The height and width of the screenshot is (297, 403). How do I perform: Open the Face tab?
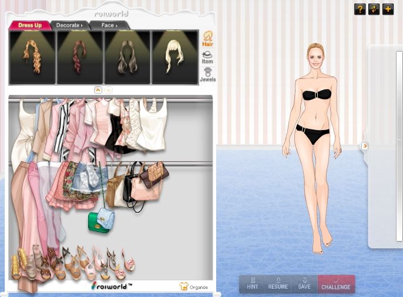tap(109, 25)
